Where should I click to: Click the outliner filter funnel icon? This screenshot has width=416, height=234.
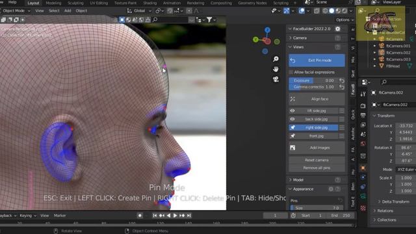[x=209, y=19]
